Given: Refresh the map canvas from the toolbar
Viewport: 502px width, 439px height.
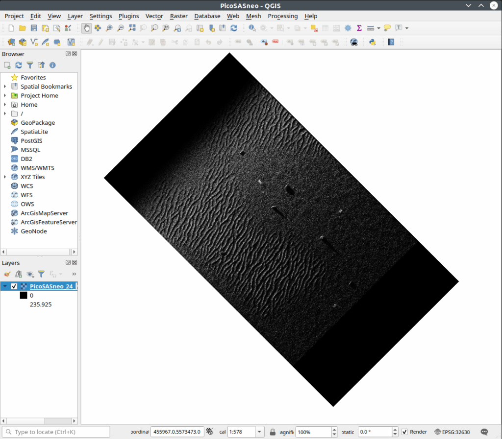Looking at the screenshot, I should pos(234,28).
